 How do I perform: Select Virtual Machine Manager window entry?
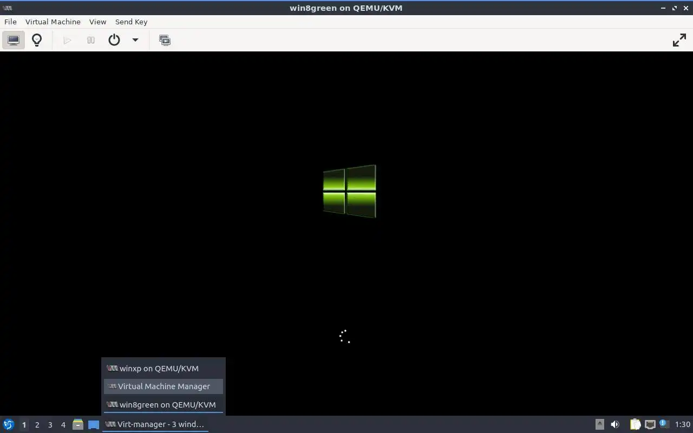pos(164,386)
